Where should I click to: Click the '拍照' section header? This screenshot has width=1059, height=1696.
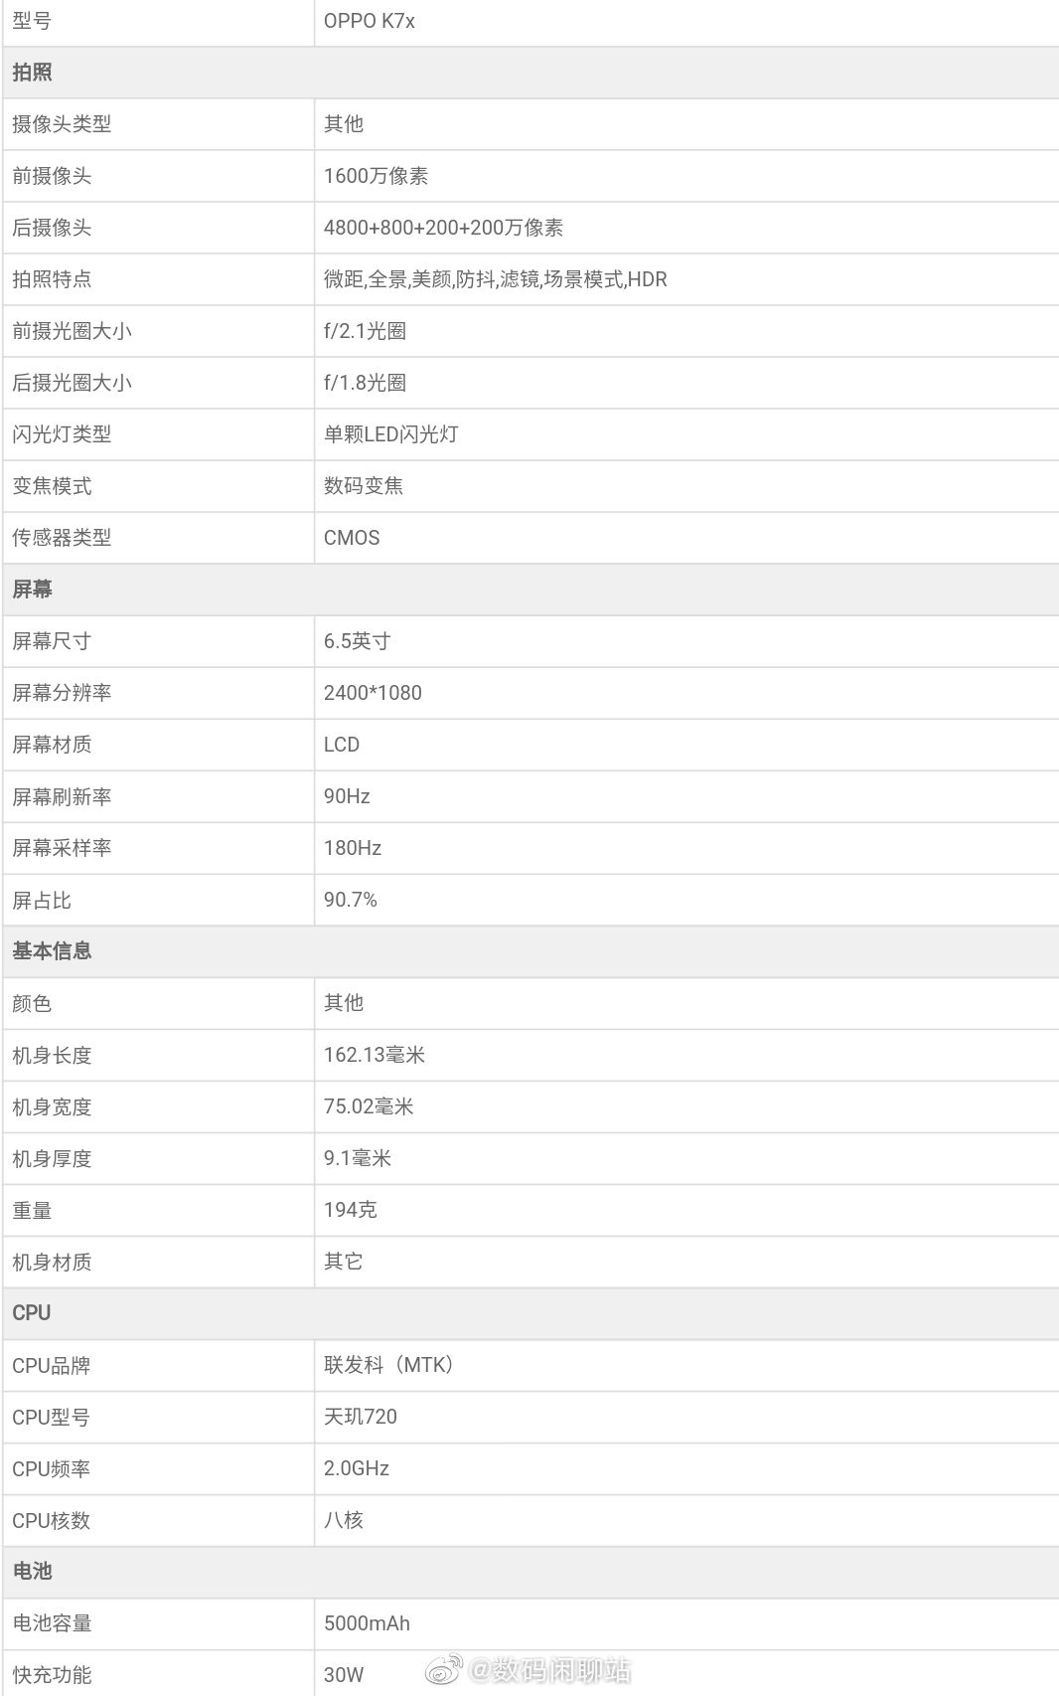coord(32,73)
